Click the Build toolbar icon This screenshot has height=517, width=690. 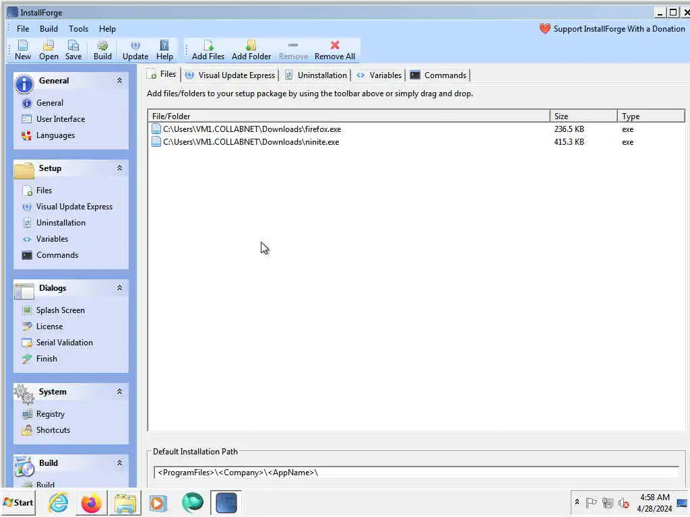point(102,50)
